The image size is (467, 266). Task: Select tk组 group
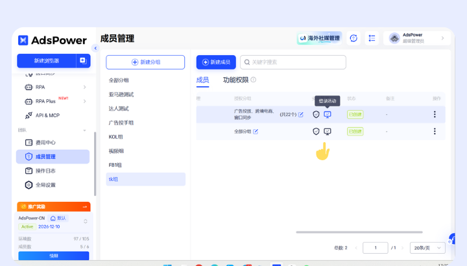click(146, 179)
